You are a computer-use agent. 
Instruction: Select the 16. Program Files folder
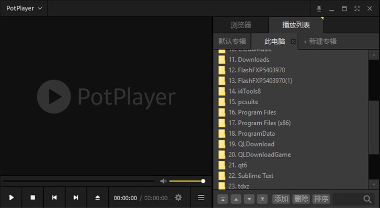coord(291,112)
